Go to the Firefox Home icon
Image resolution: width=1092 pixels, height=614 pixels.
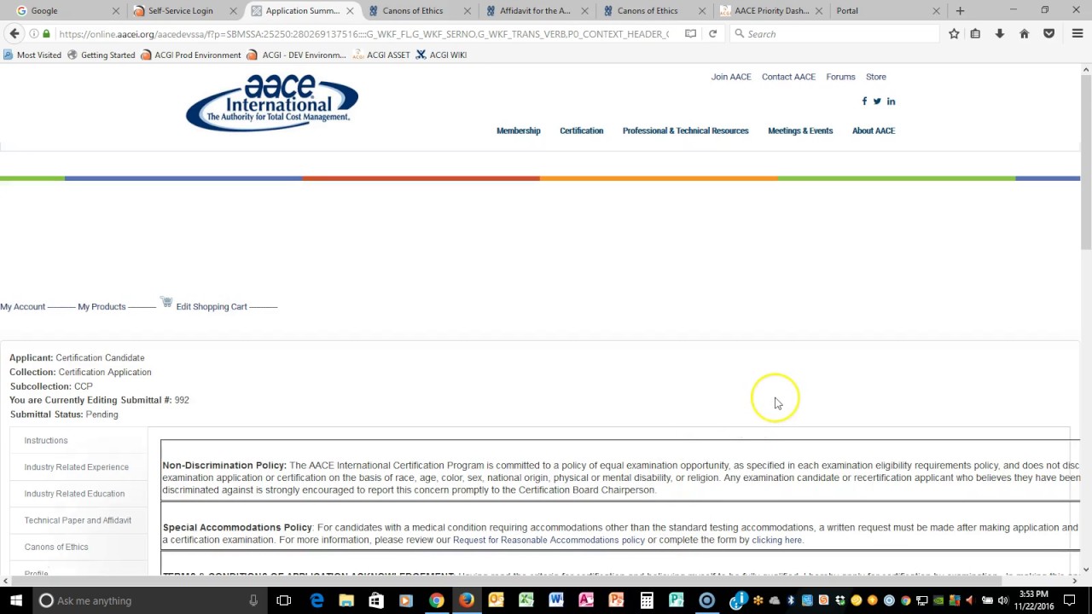pos(1024,33)
